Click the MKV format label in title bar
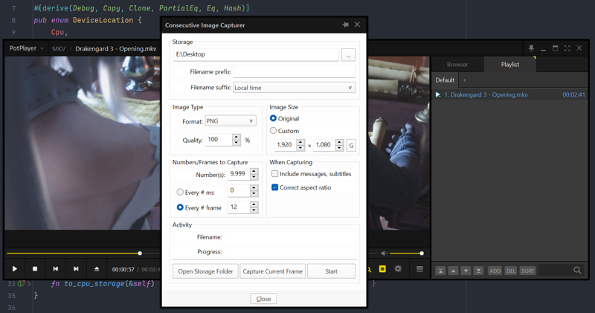Viewport: 595px width, 313px height. [x=59, y=48]
